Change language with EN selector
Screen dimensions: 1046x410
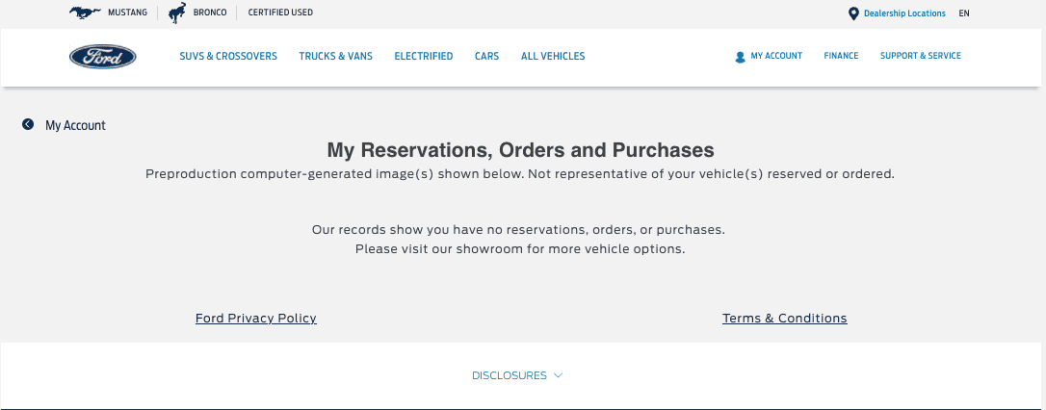click(964, 13)
